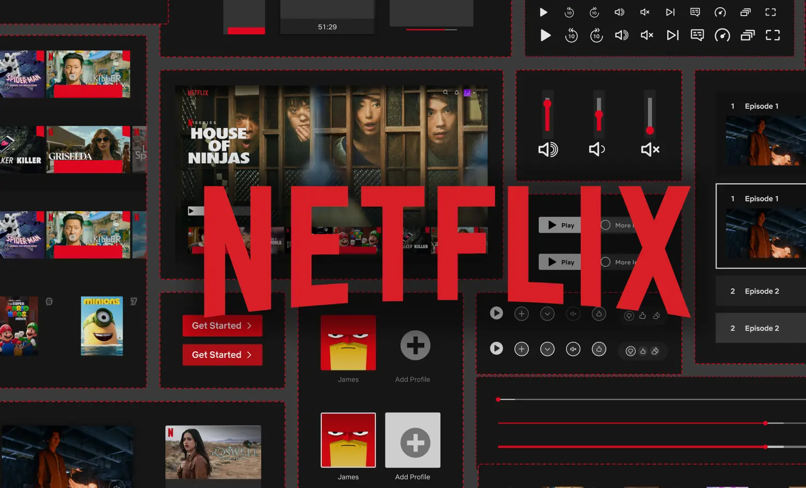The height and width of the screenshot is (488, 806).
Task: Open the profile avatar menu in the hero header
Action: click(x=467, y=93)
